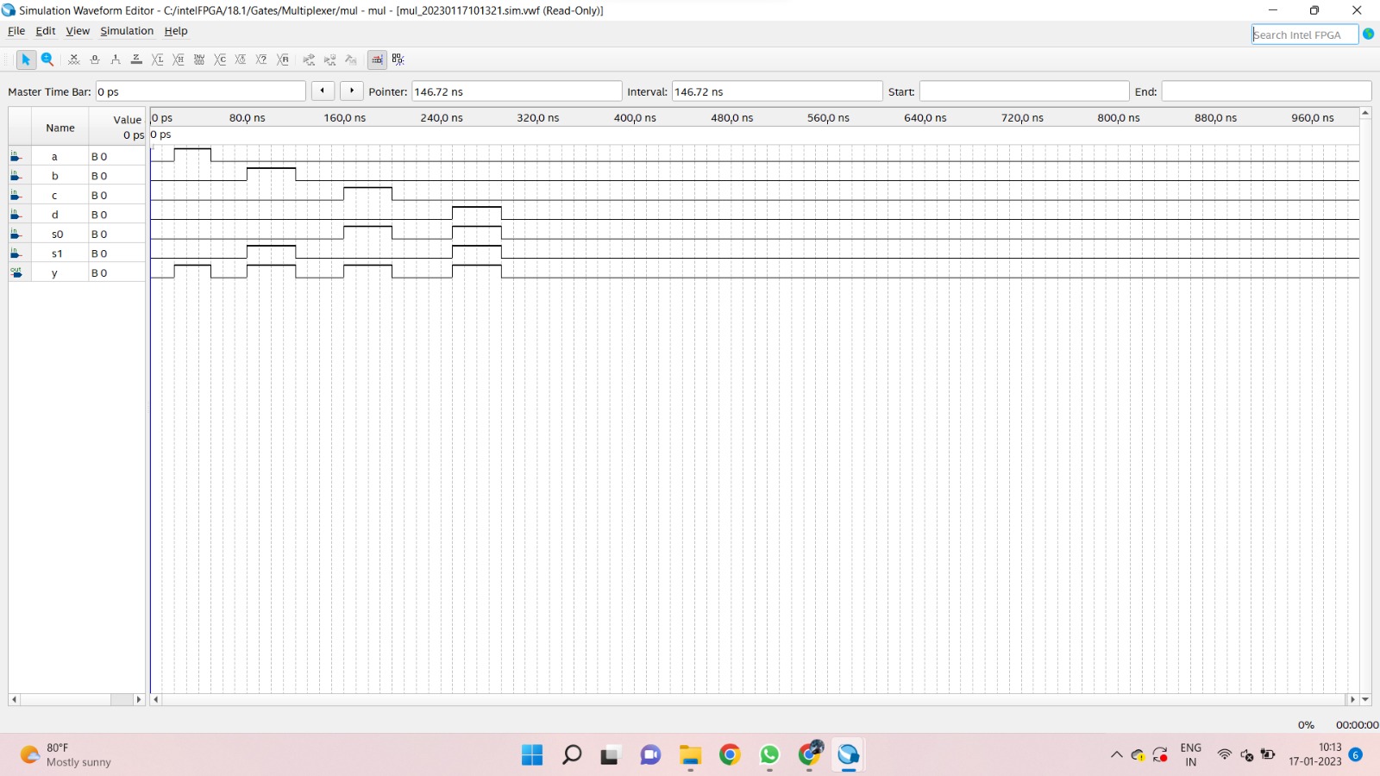Select the output signal y row
This screenshot has height=776, width=1380.
tap(55, 272)
